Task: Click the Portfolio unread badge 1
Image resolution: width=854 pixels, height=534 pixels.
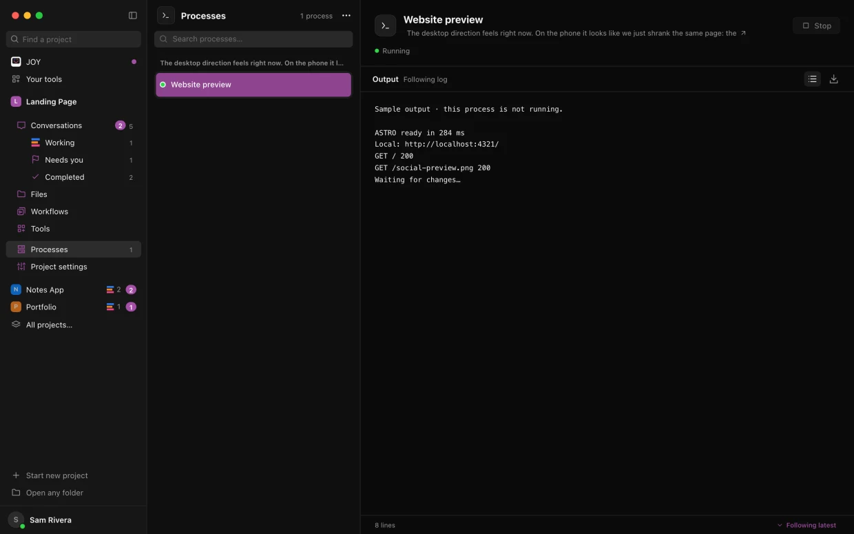Action: (131, 307)
